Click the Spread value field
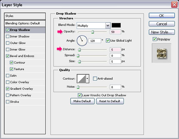The height and width of the screenshot is (139, 179). pyautogui.click(x=115, y=56)
